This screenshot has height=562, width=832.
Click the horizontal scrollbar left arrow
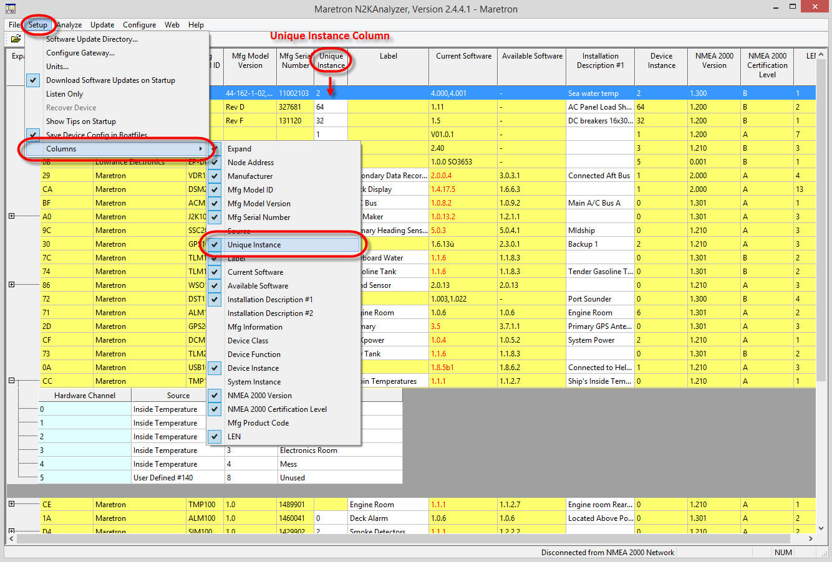pos(11,538)
